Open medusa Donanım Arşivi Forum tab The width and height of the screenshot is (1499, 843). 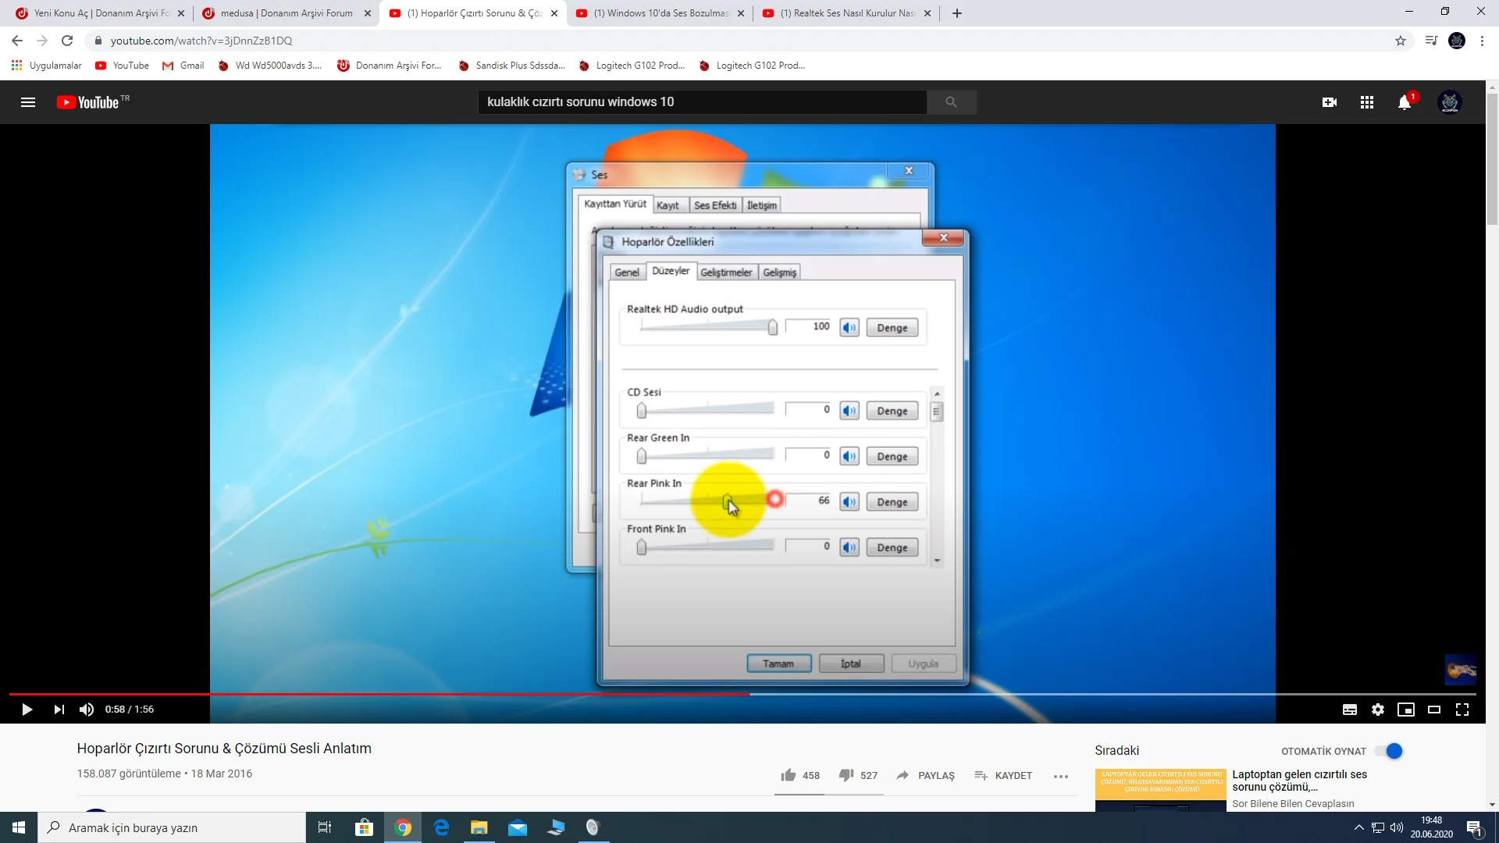click(286, 13)
